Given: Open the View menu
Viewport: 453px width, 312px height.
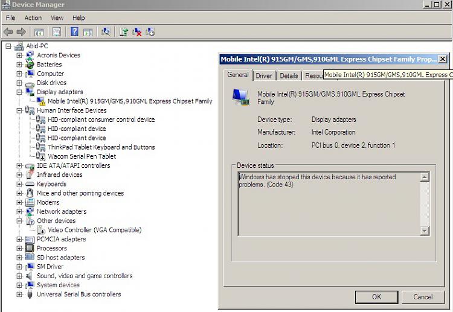Looking at the screenshot, I should coord(57,18).
